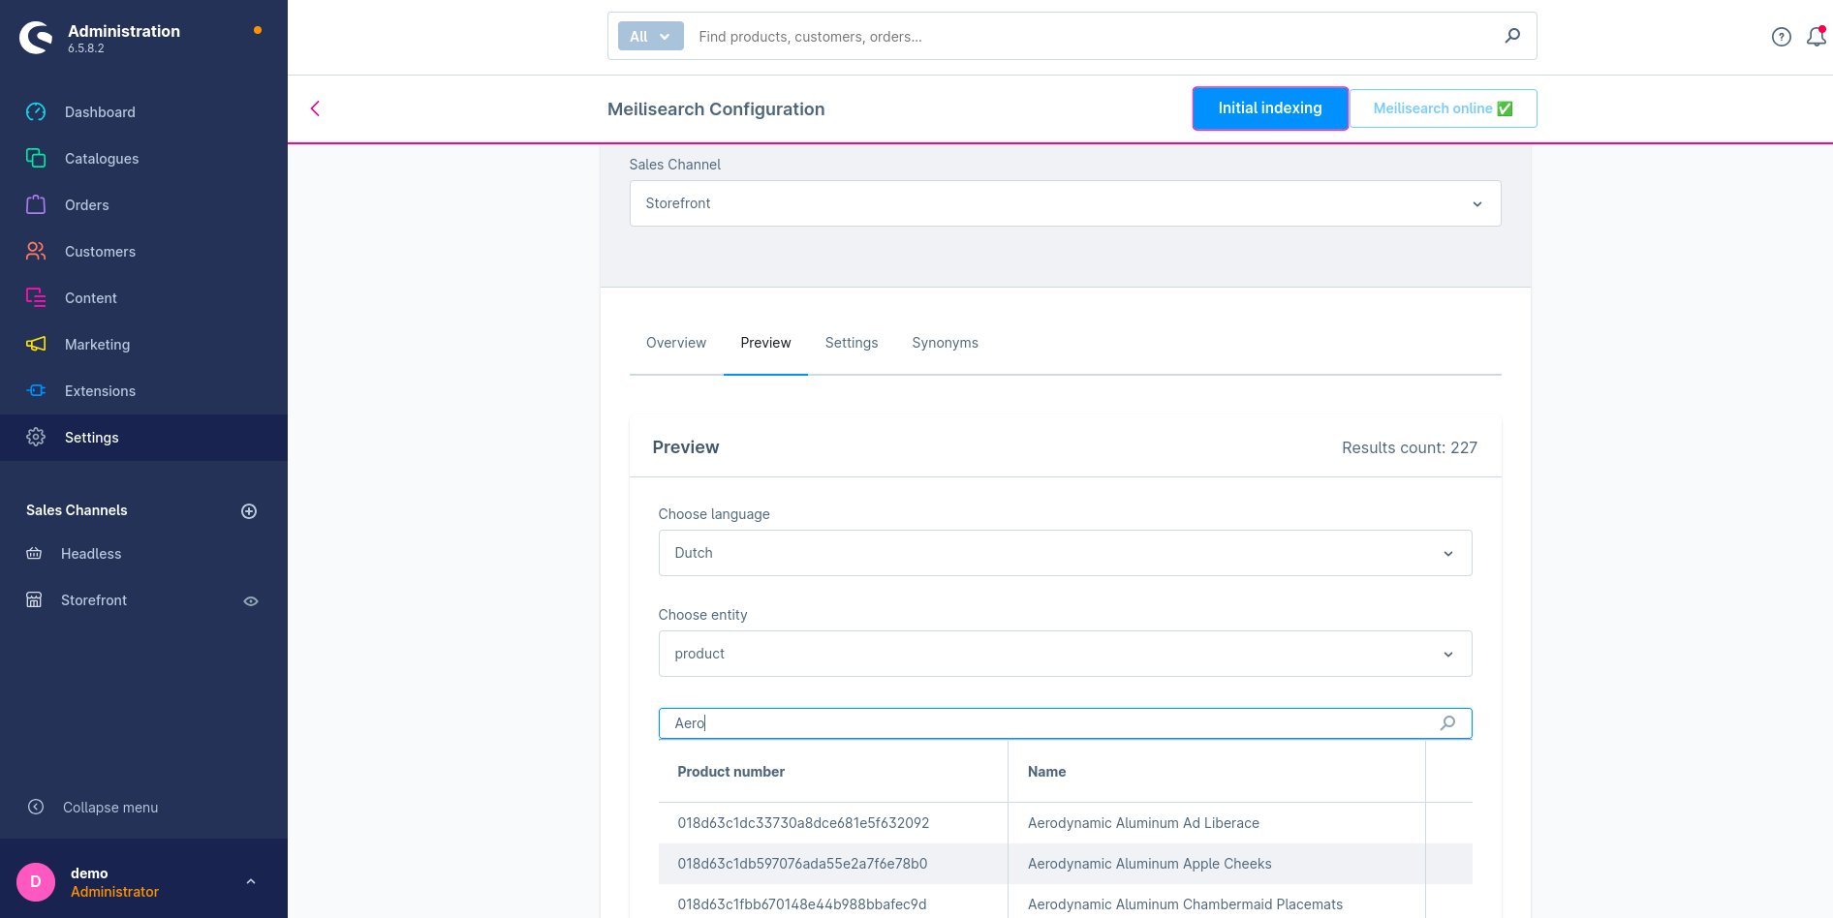This screenshot has width=1833, height=918.
Task: Switch to the Overview tab
Action: tap(676, 343)
